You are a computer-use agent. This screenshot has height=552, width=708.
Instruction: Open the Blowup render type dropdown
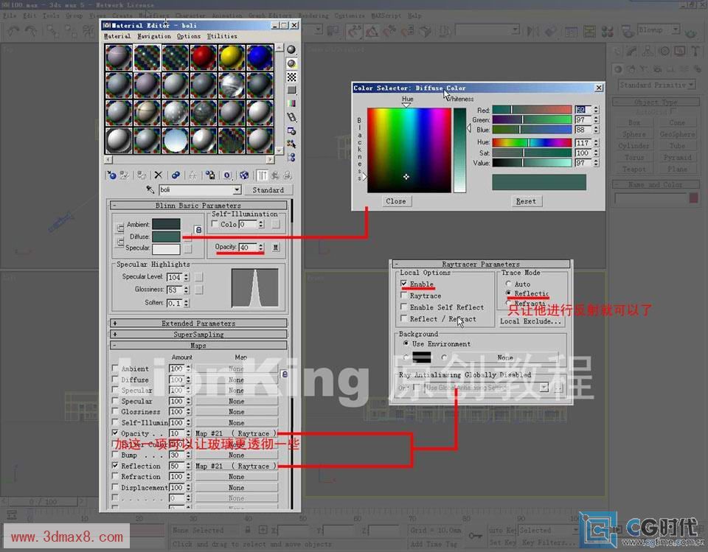click(676, 29)
